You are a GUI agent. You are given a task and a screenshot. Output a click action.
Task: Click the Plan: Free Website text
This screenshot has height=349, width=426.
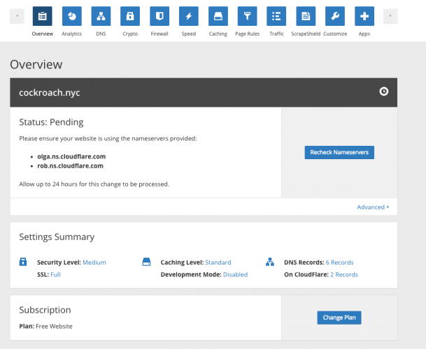(x=46, y=326)
